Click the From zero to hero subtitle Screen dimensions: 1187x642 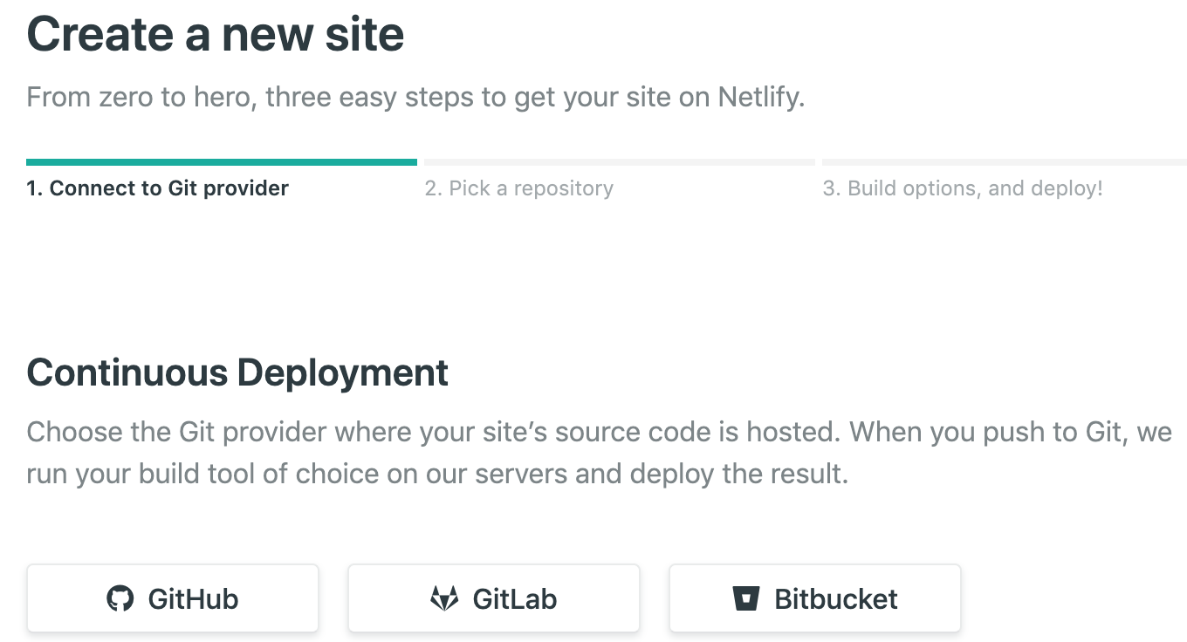[x=415, y=97]
